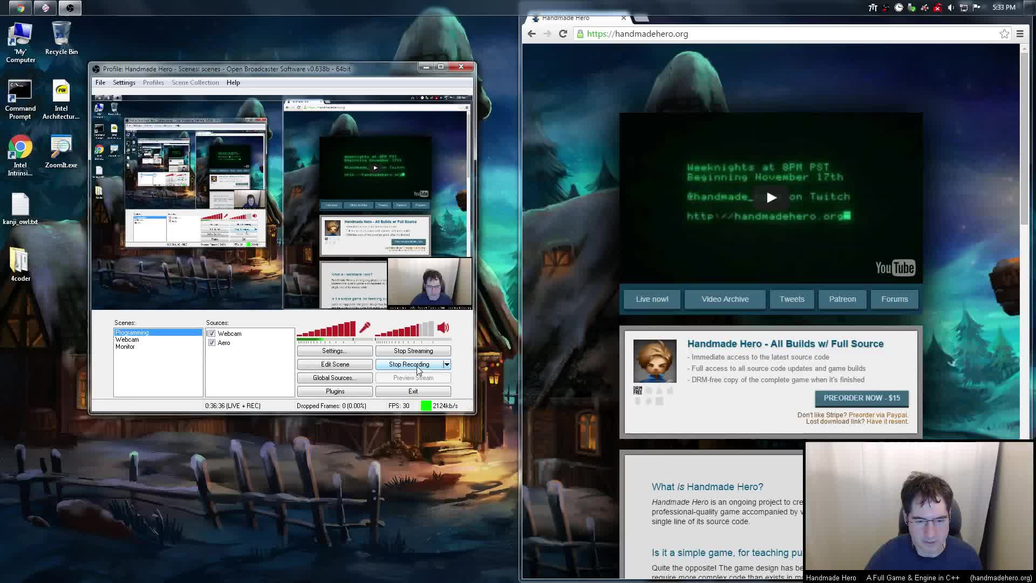Open the File menu in OBS
The image size is (1036, 583).
100,83
